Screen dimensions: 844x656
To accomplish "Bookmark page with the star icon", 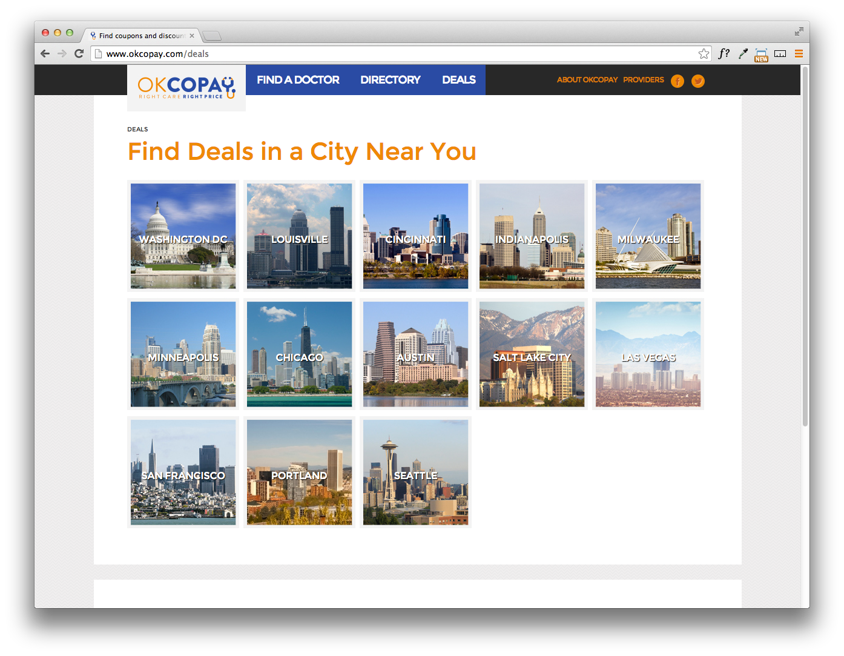I will [x=704, y=54].
